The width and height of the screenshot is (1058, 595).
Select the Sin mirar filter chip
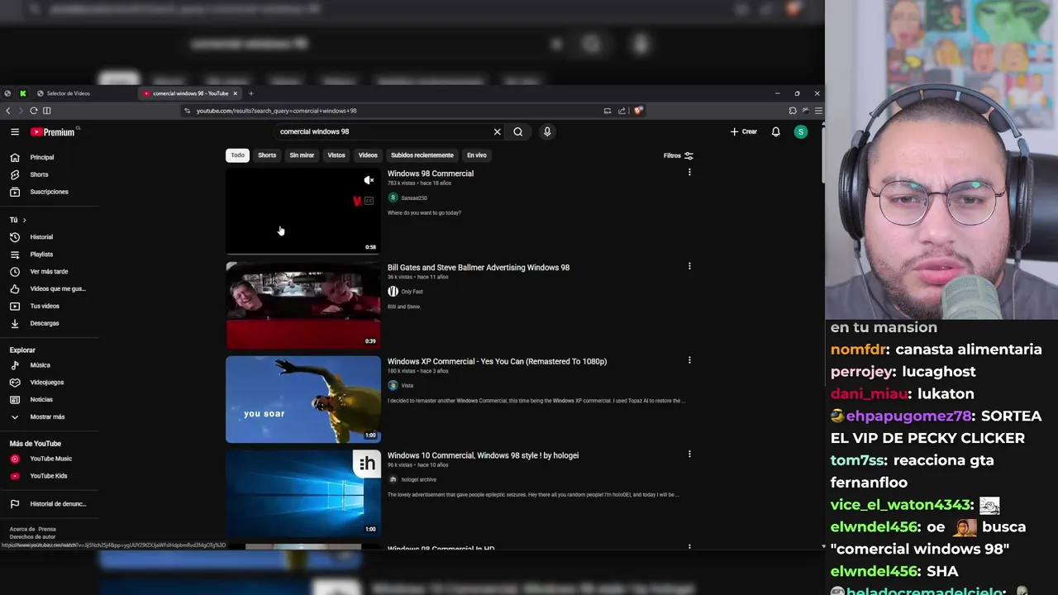pos(302,155)
